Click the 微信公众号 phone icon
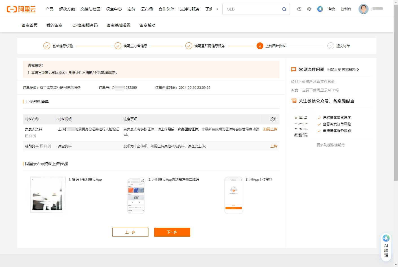 [294, 100]
